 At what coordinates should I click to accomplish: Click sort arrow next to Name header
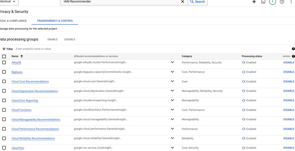pos(22,56)
